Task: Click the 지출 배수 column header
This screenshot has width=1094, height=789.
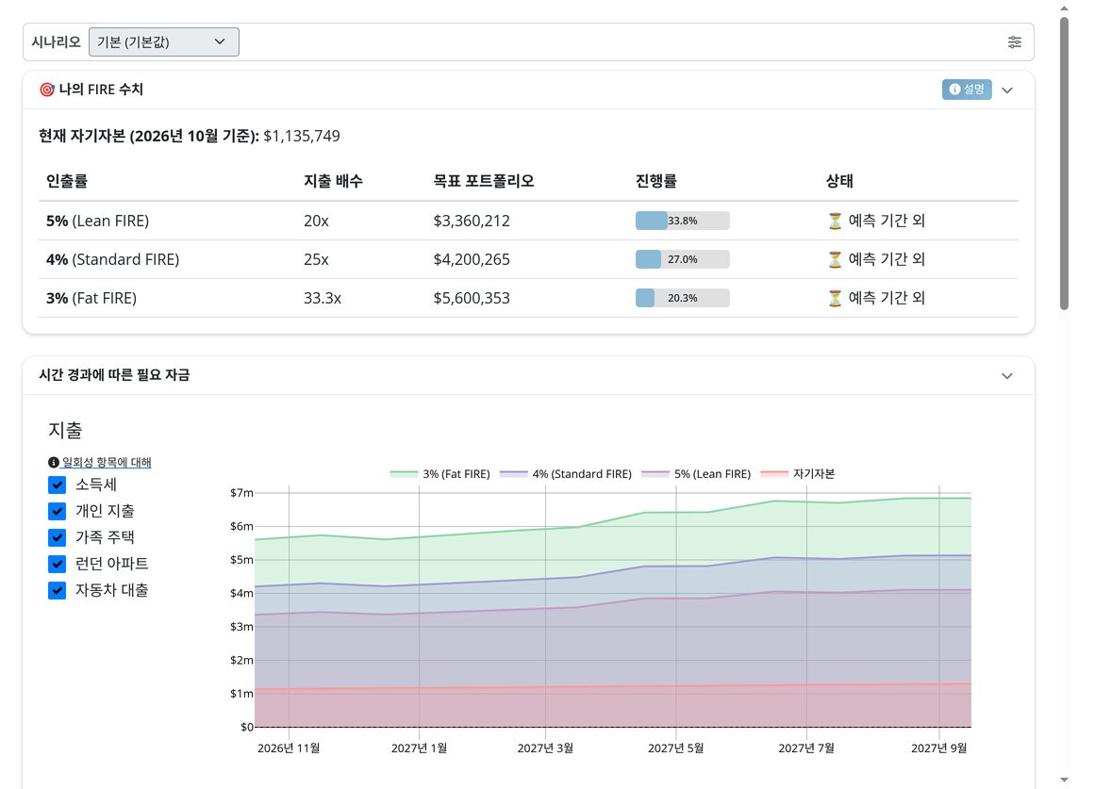Action: pyautogui.click(x=334, y=181)
